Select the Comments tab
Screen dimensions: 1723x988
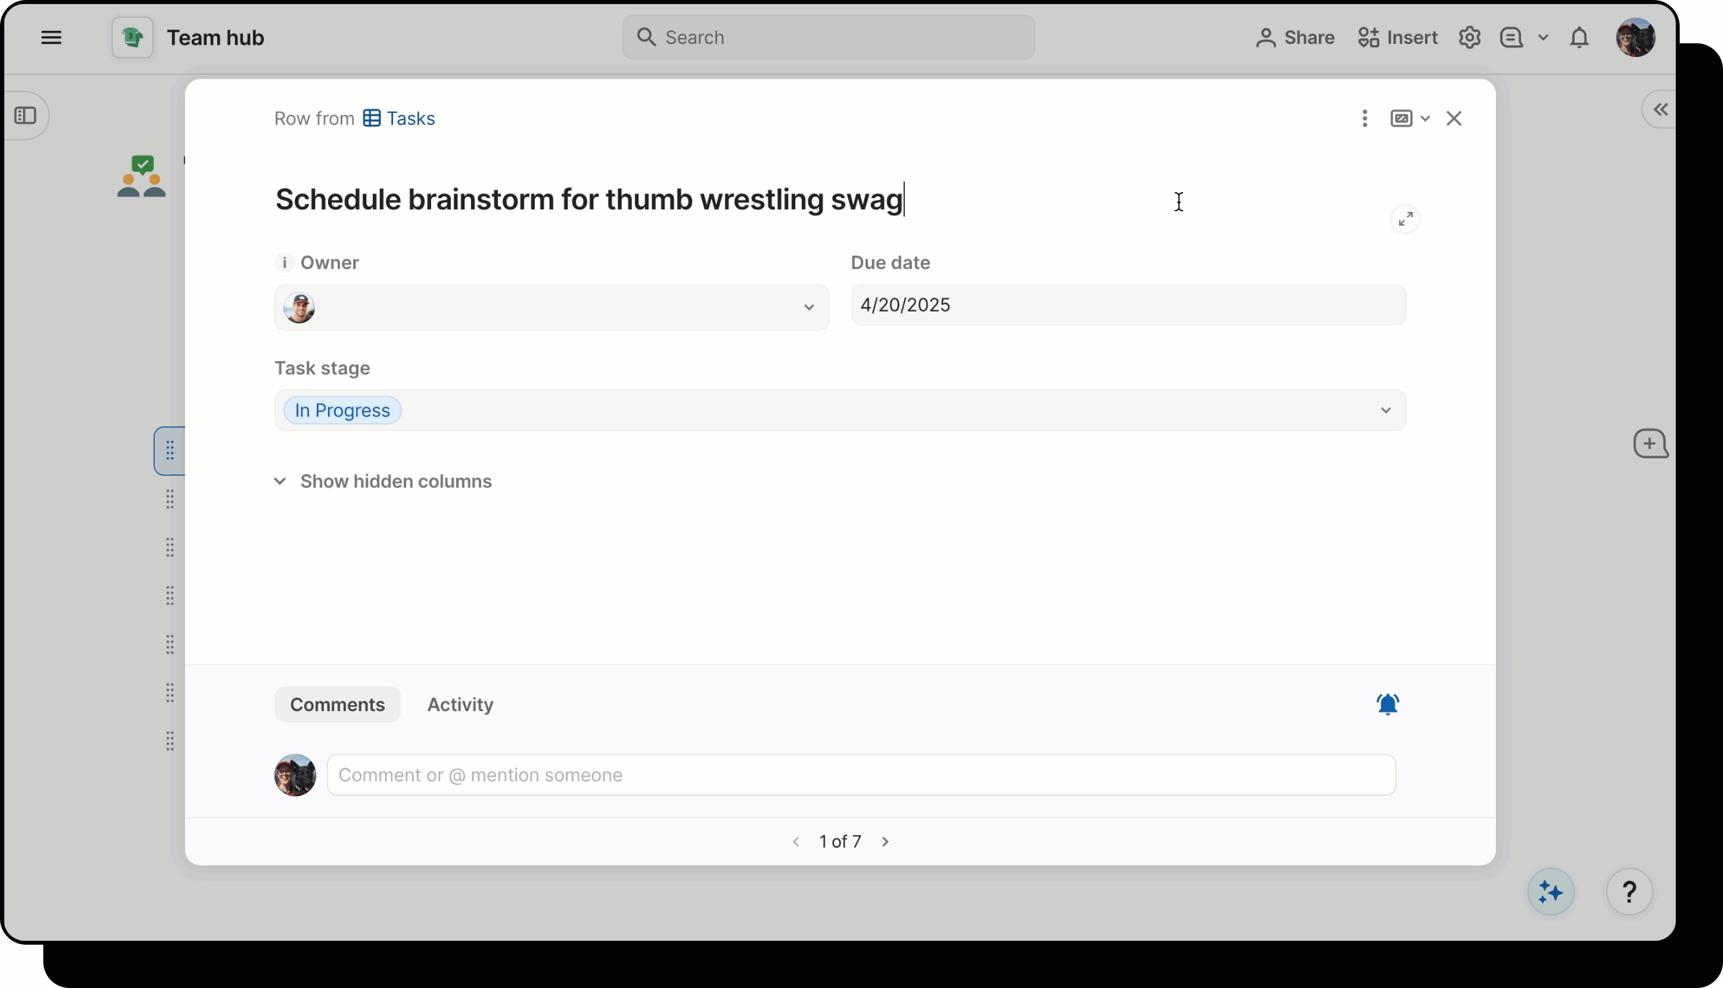[x=337, y=705]
